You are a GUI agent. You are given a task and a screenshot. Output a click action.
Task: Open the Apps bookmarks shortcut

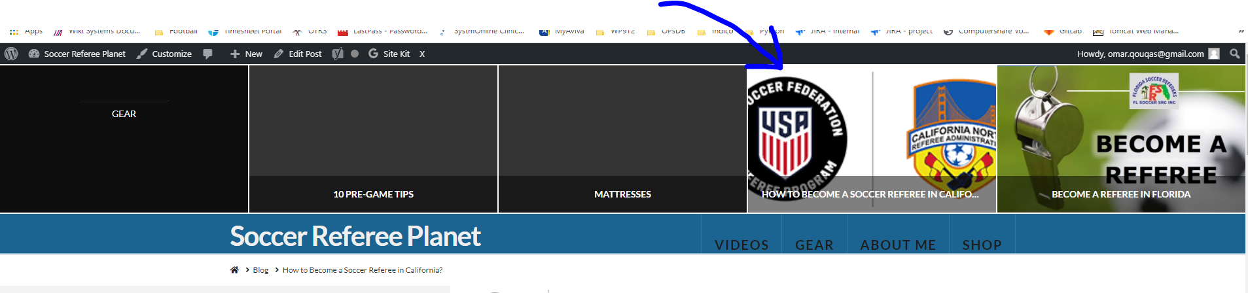tap(26, 31)
